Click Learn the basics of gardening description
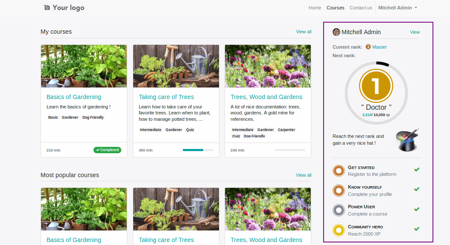450x245 pixels. (79, 107)
